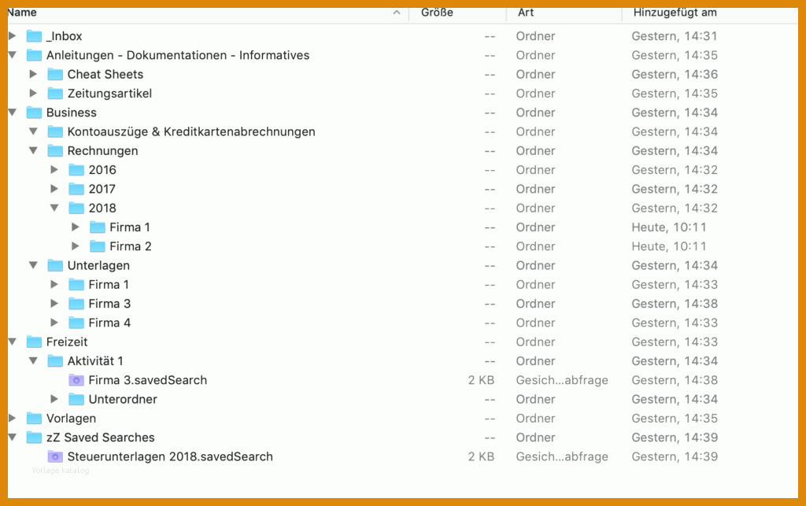Image resolution: width=806 pixels, height=506 pixels.
Task: Select the Unterordner folder icon
Action: tap(76, 399)
